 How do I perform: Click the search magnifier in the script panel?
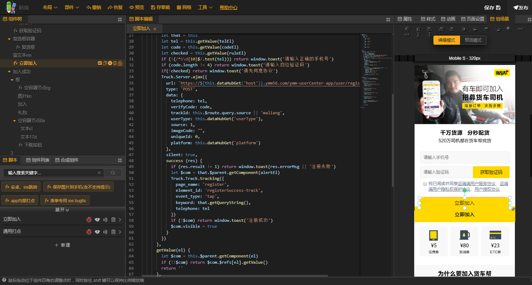click(113, 173)
